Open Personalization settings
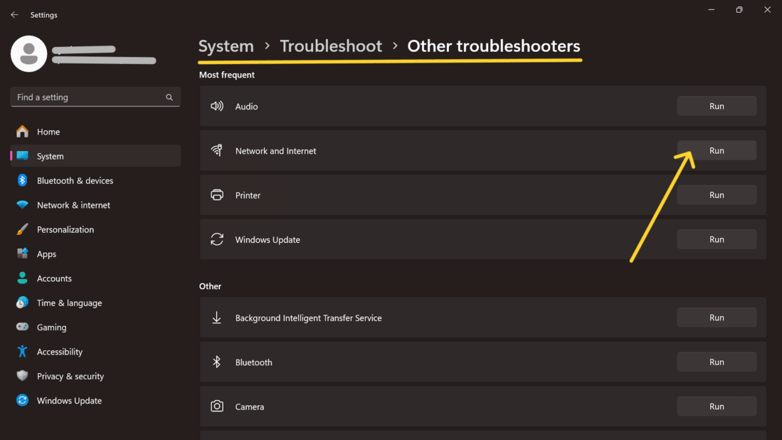This screenshot has height=440, width=782. coord(95,229)
